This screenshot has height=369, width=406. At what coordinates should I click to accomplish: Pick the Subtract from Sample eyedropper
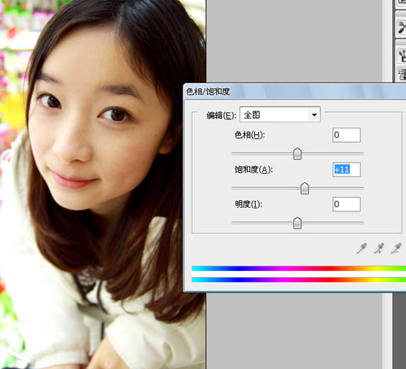tap(396, 248)
